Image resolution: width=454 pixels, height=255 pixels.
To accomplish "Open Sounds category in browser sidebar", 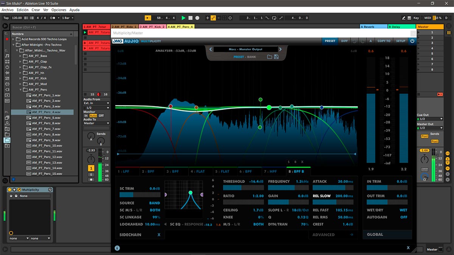I will (7, 56).
